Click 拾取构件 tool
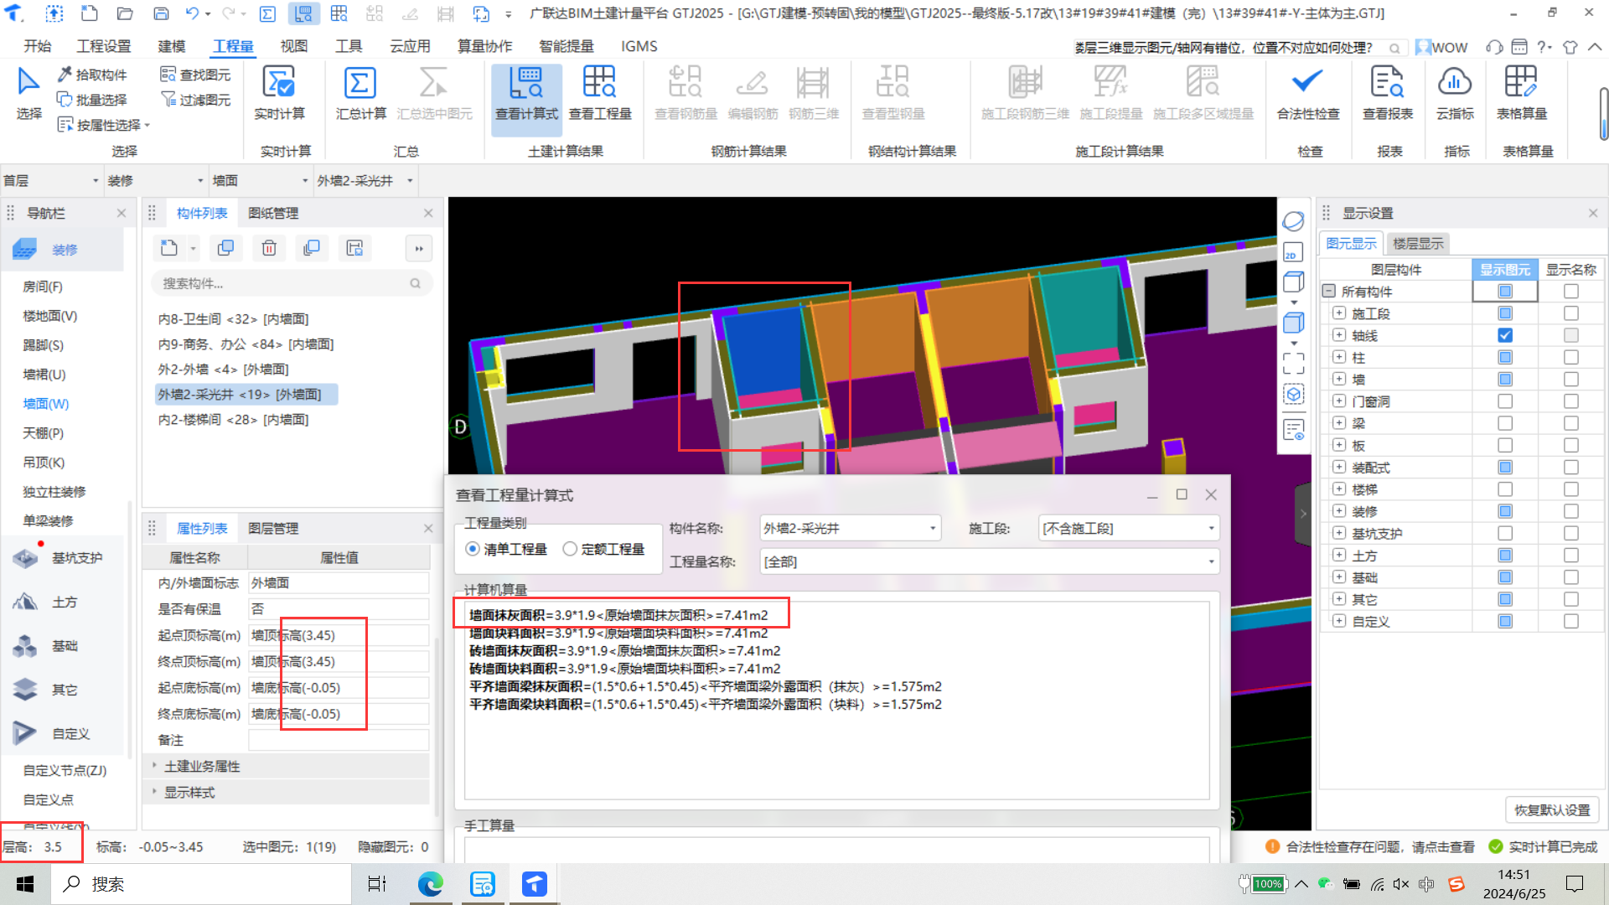The width and height of the screenshot is (1609, 905). [x=92, y=75]
